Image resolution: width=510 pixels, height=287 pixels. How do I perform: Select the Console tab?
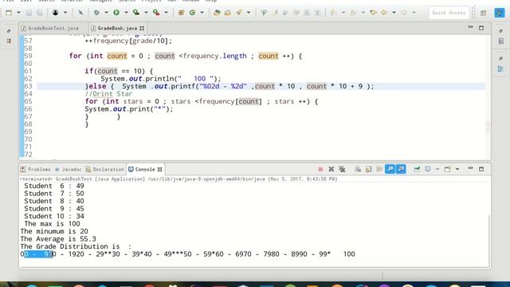[145, 169]
